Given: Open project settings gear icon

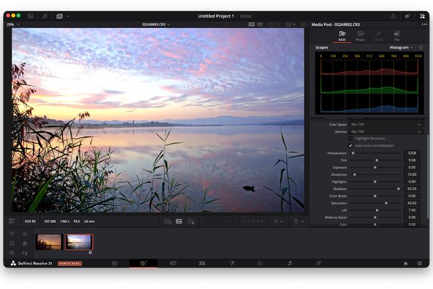Looking at the screenshot, I should point(419,263).
